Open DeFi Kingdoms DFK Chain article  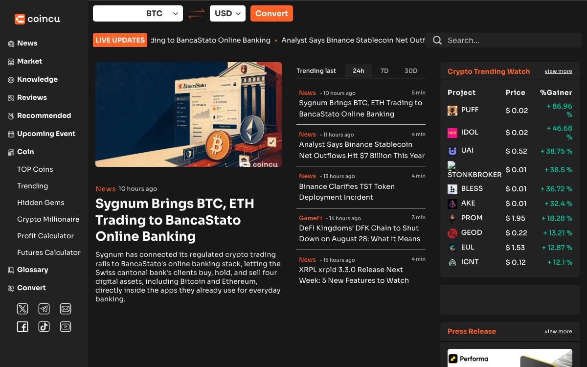coord(360,233)
